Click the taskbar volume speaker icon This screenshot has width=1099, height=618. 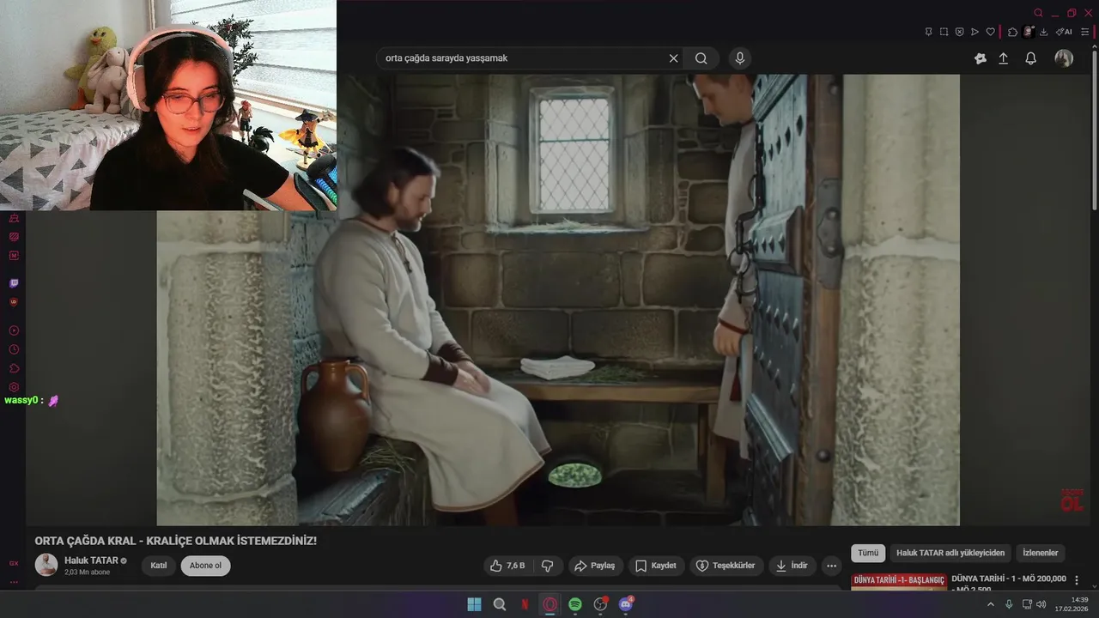point(1041,604)
